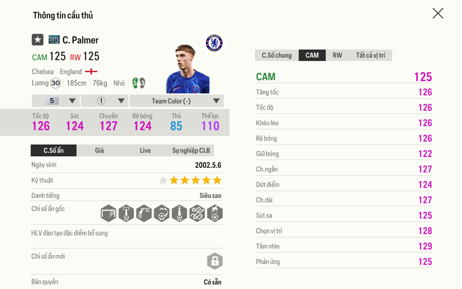Click the green left foot rating icon
The width and height of the screenshot is (462, 289).
[x=135, y=83]
